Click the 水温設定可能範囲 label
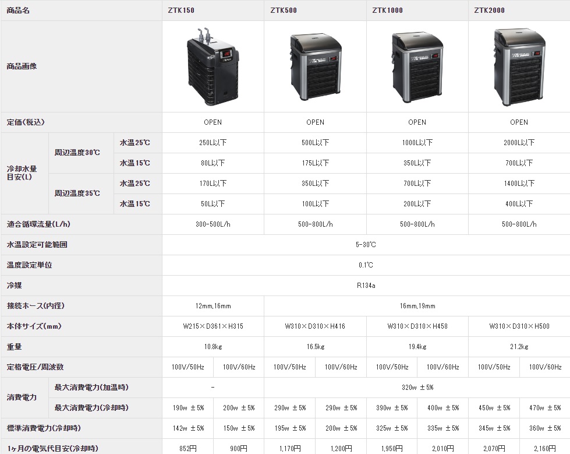This screenshot has height=454, width=570. click(37, 244)
